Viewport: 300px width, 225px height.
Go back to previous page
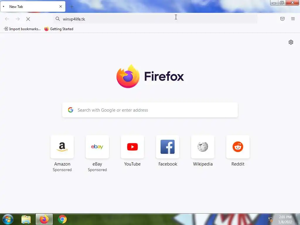coord(7,19)
